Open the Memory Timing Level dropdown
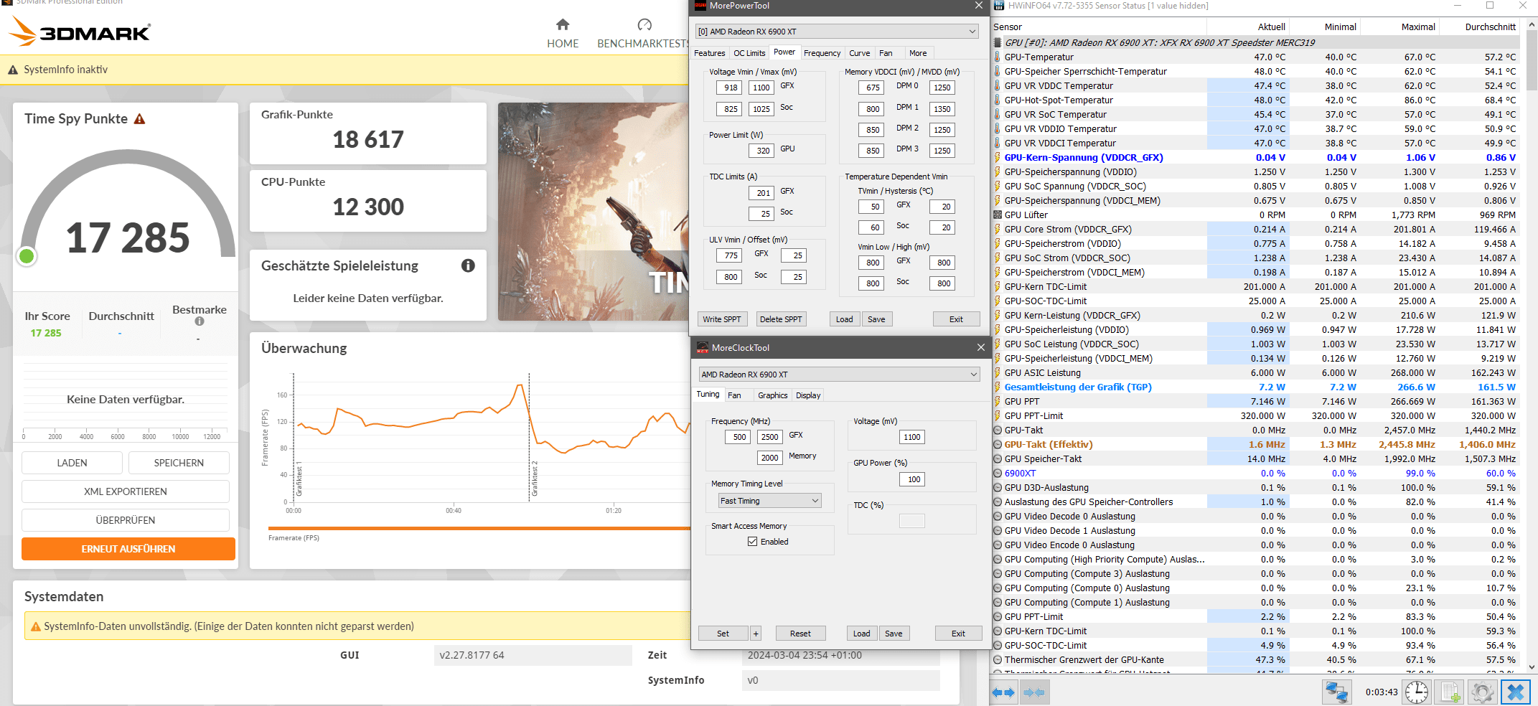Viewport: 1538px width, 706px height. pos(769,501)
